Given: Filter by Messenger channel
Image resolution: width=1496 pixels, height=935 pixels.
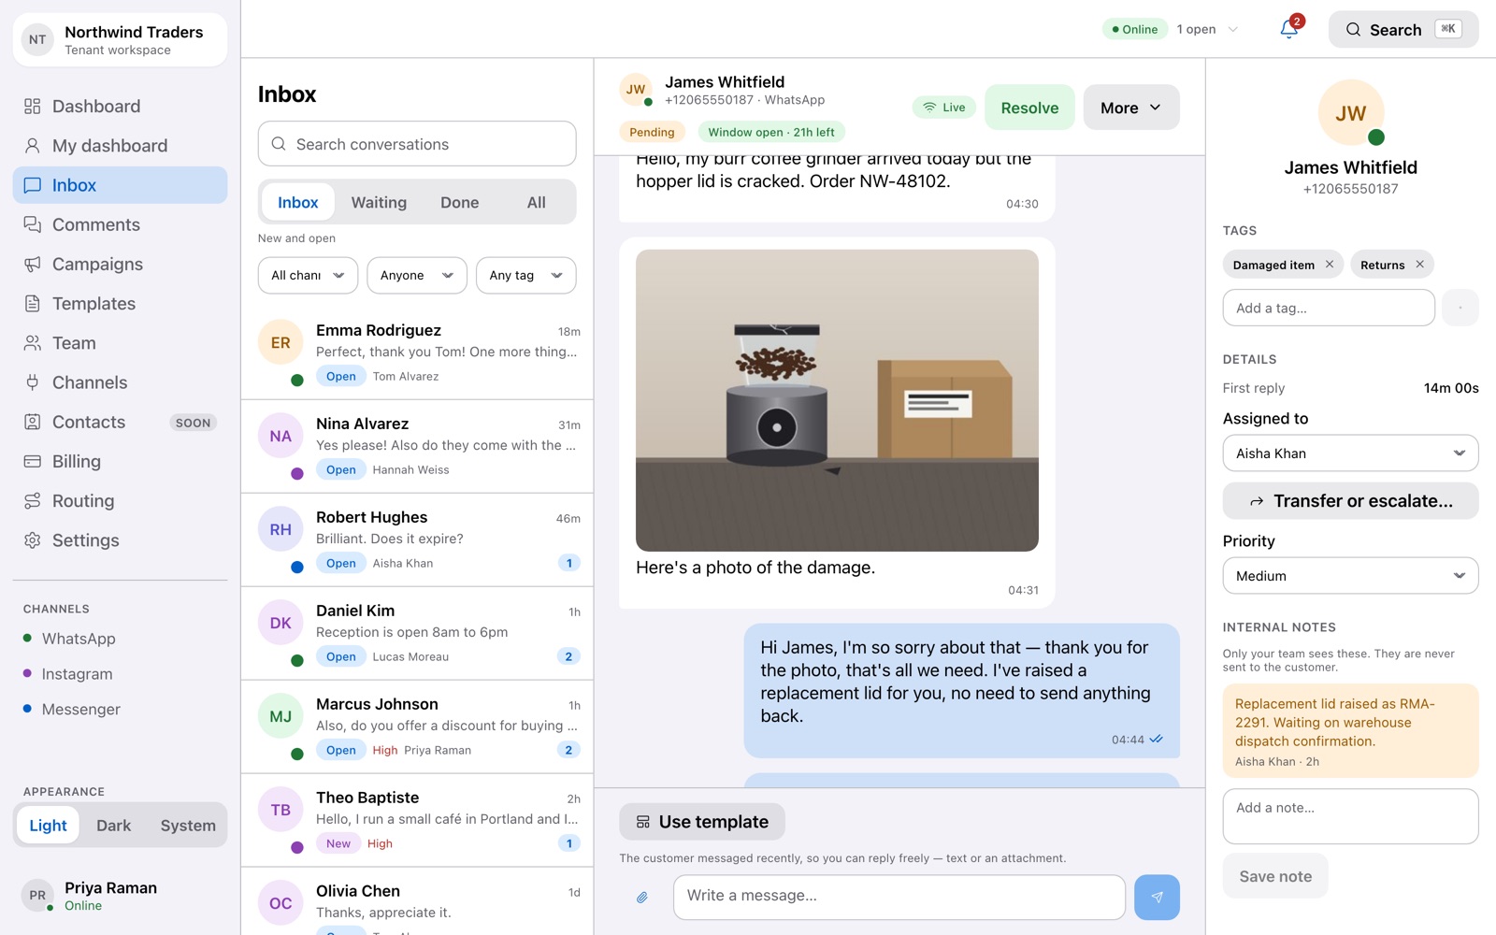Looking at the screenshot, I should point(120,710).
